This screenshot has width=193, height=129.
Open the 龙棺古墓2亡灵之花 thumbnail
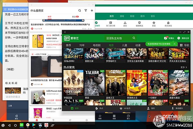coord(158,54)
